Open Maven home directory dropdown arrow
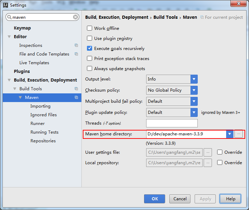Image resolution: width=249 pixels, height=210 pixels. (x=230, y=134)
